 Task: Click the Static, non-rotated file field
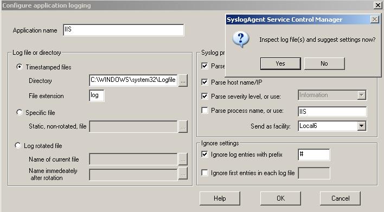pos(133,126)
